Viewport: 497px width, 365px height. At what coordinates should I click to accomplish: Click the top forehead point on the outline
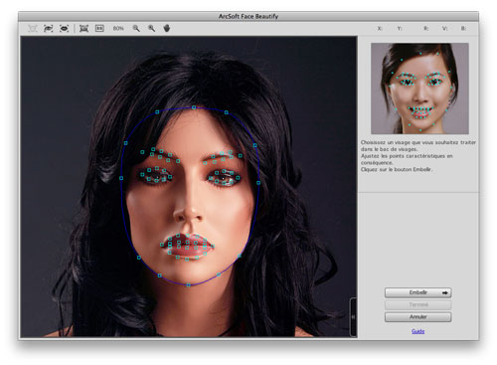(194, 107)
